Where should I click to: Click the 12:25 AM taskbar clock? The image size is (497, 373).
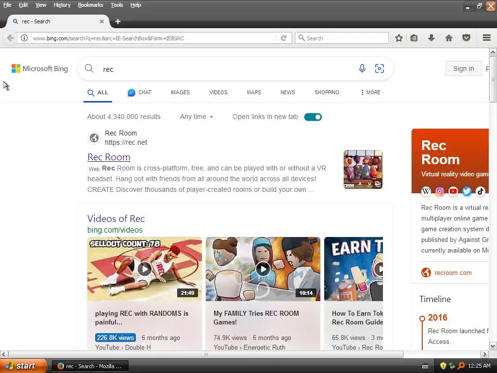tap(479, 366)
